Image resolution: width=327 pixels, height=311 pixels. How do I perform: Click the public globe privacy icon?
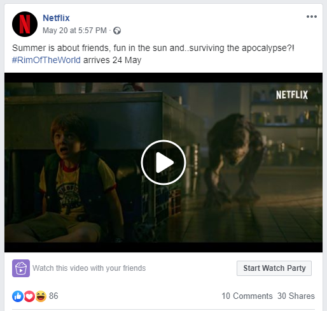point(117,31)
